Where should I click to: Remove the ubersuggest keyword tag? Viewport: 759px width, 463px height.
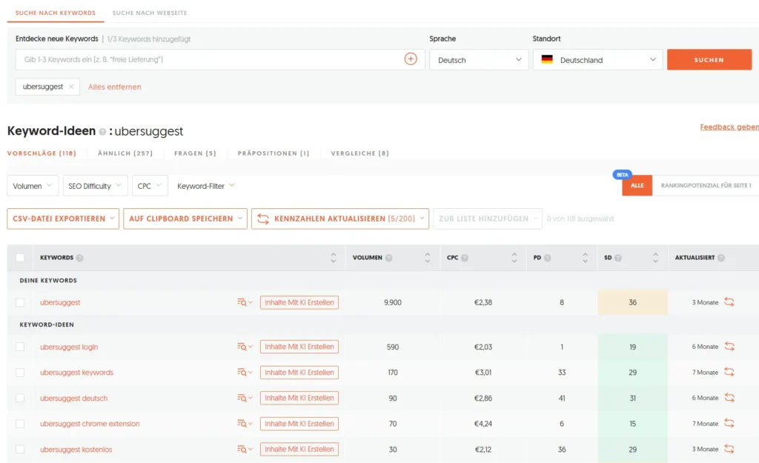coord(71,87)
